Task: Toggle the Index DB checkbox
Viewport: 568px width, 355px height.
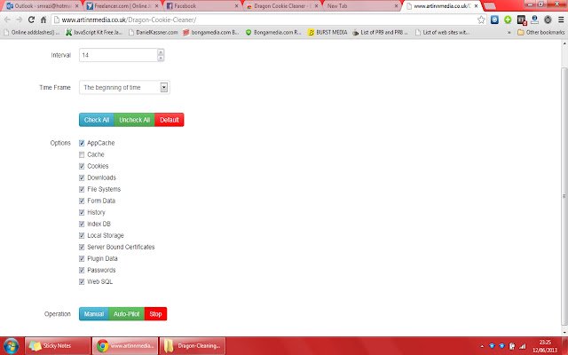Action: tap(82, 224)
